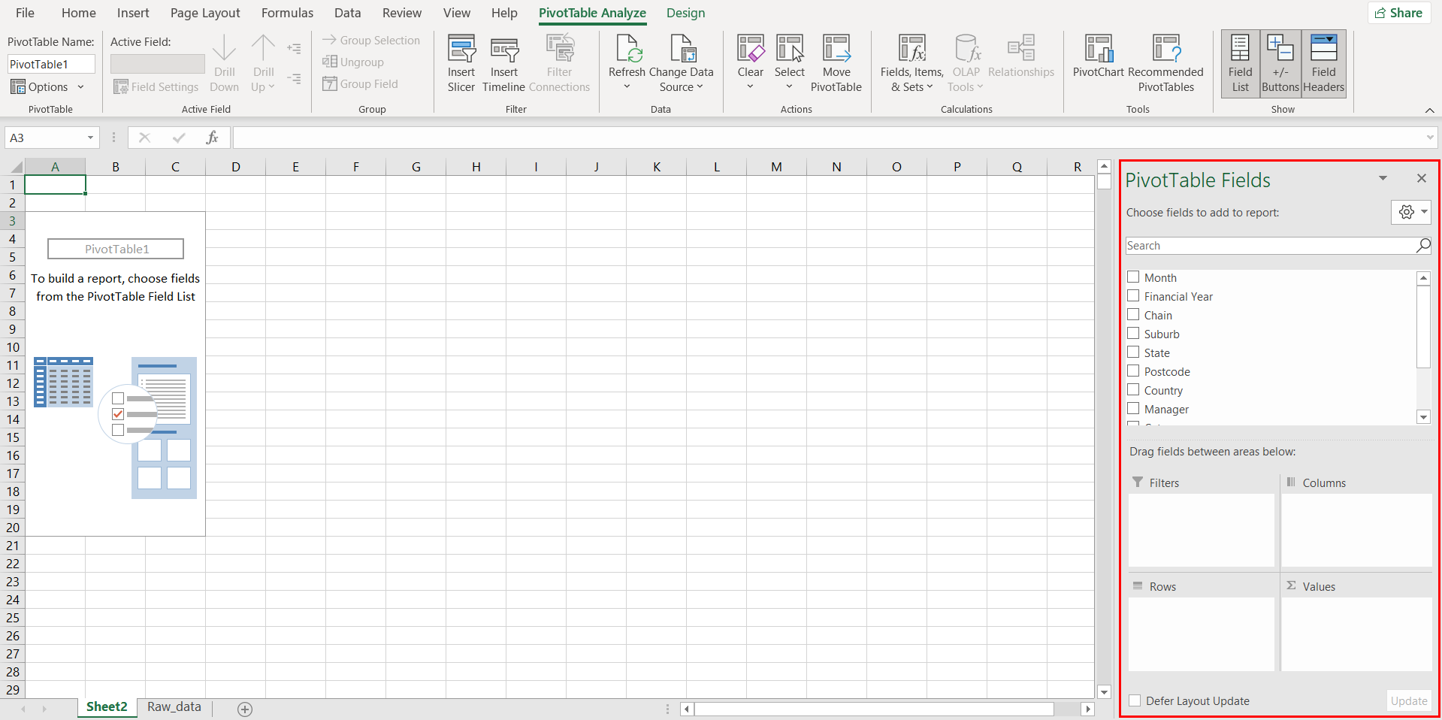Click the Clear PivotTable icon
Viewport: 1442px width, 720px height.
(750, 50)
